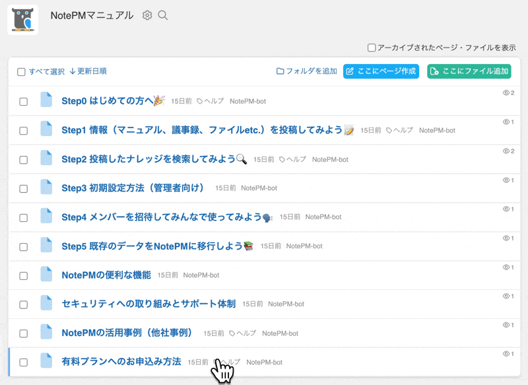This screenshot has height=385, width=528.
Task: Click ヘルプ tag on Step1 row
Action: (400, 130)
